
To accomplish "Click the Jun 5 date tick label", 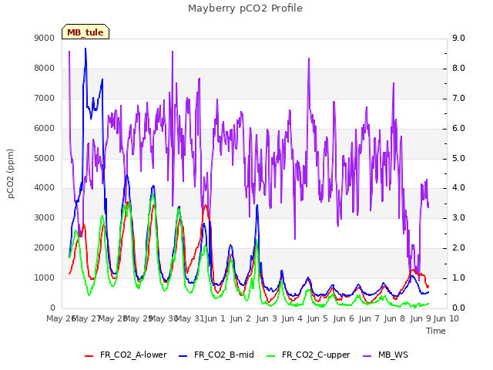I will pos(317,318).
